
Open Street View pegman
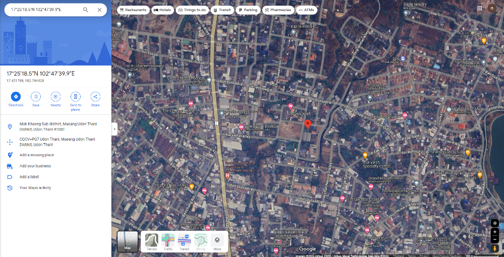coord(495,248)
